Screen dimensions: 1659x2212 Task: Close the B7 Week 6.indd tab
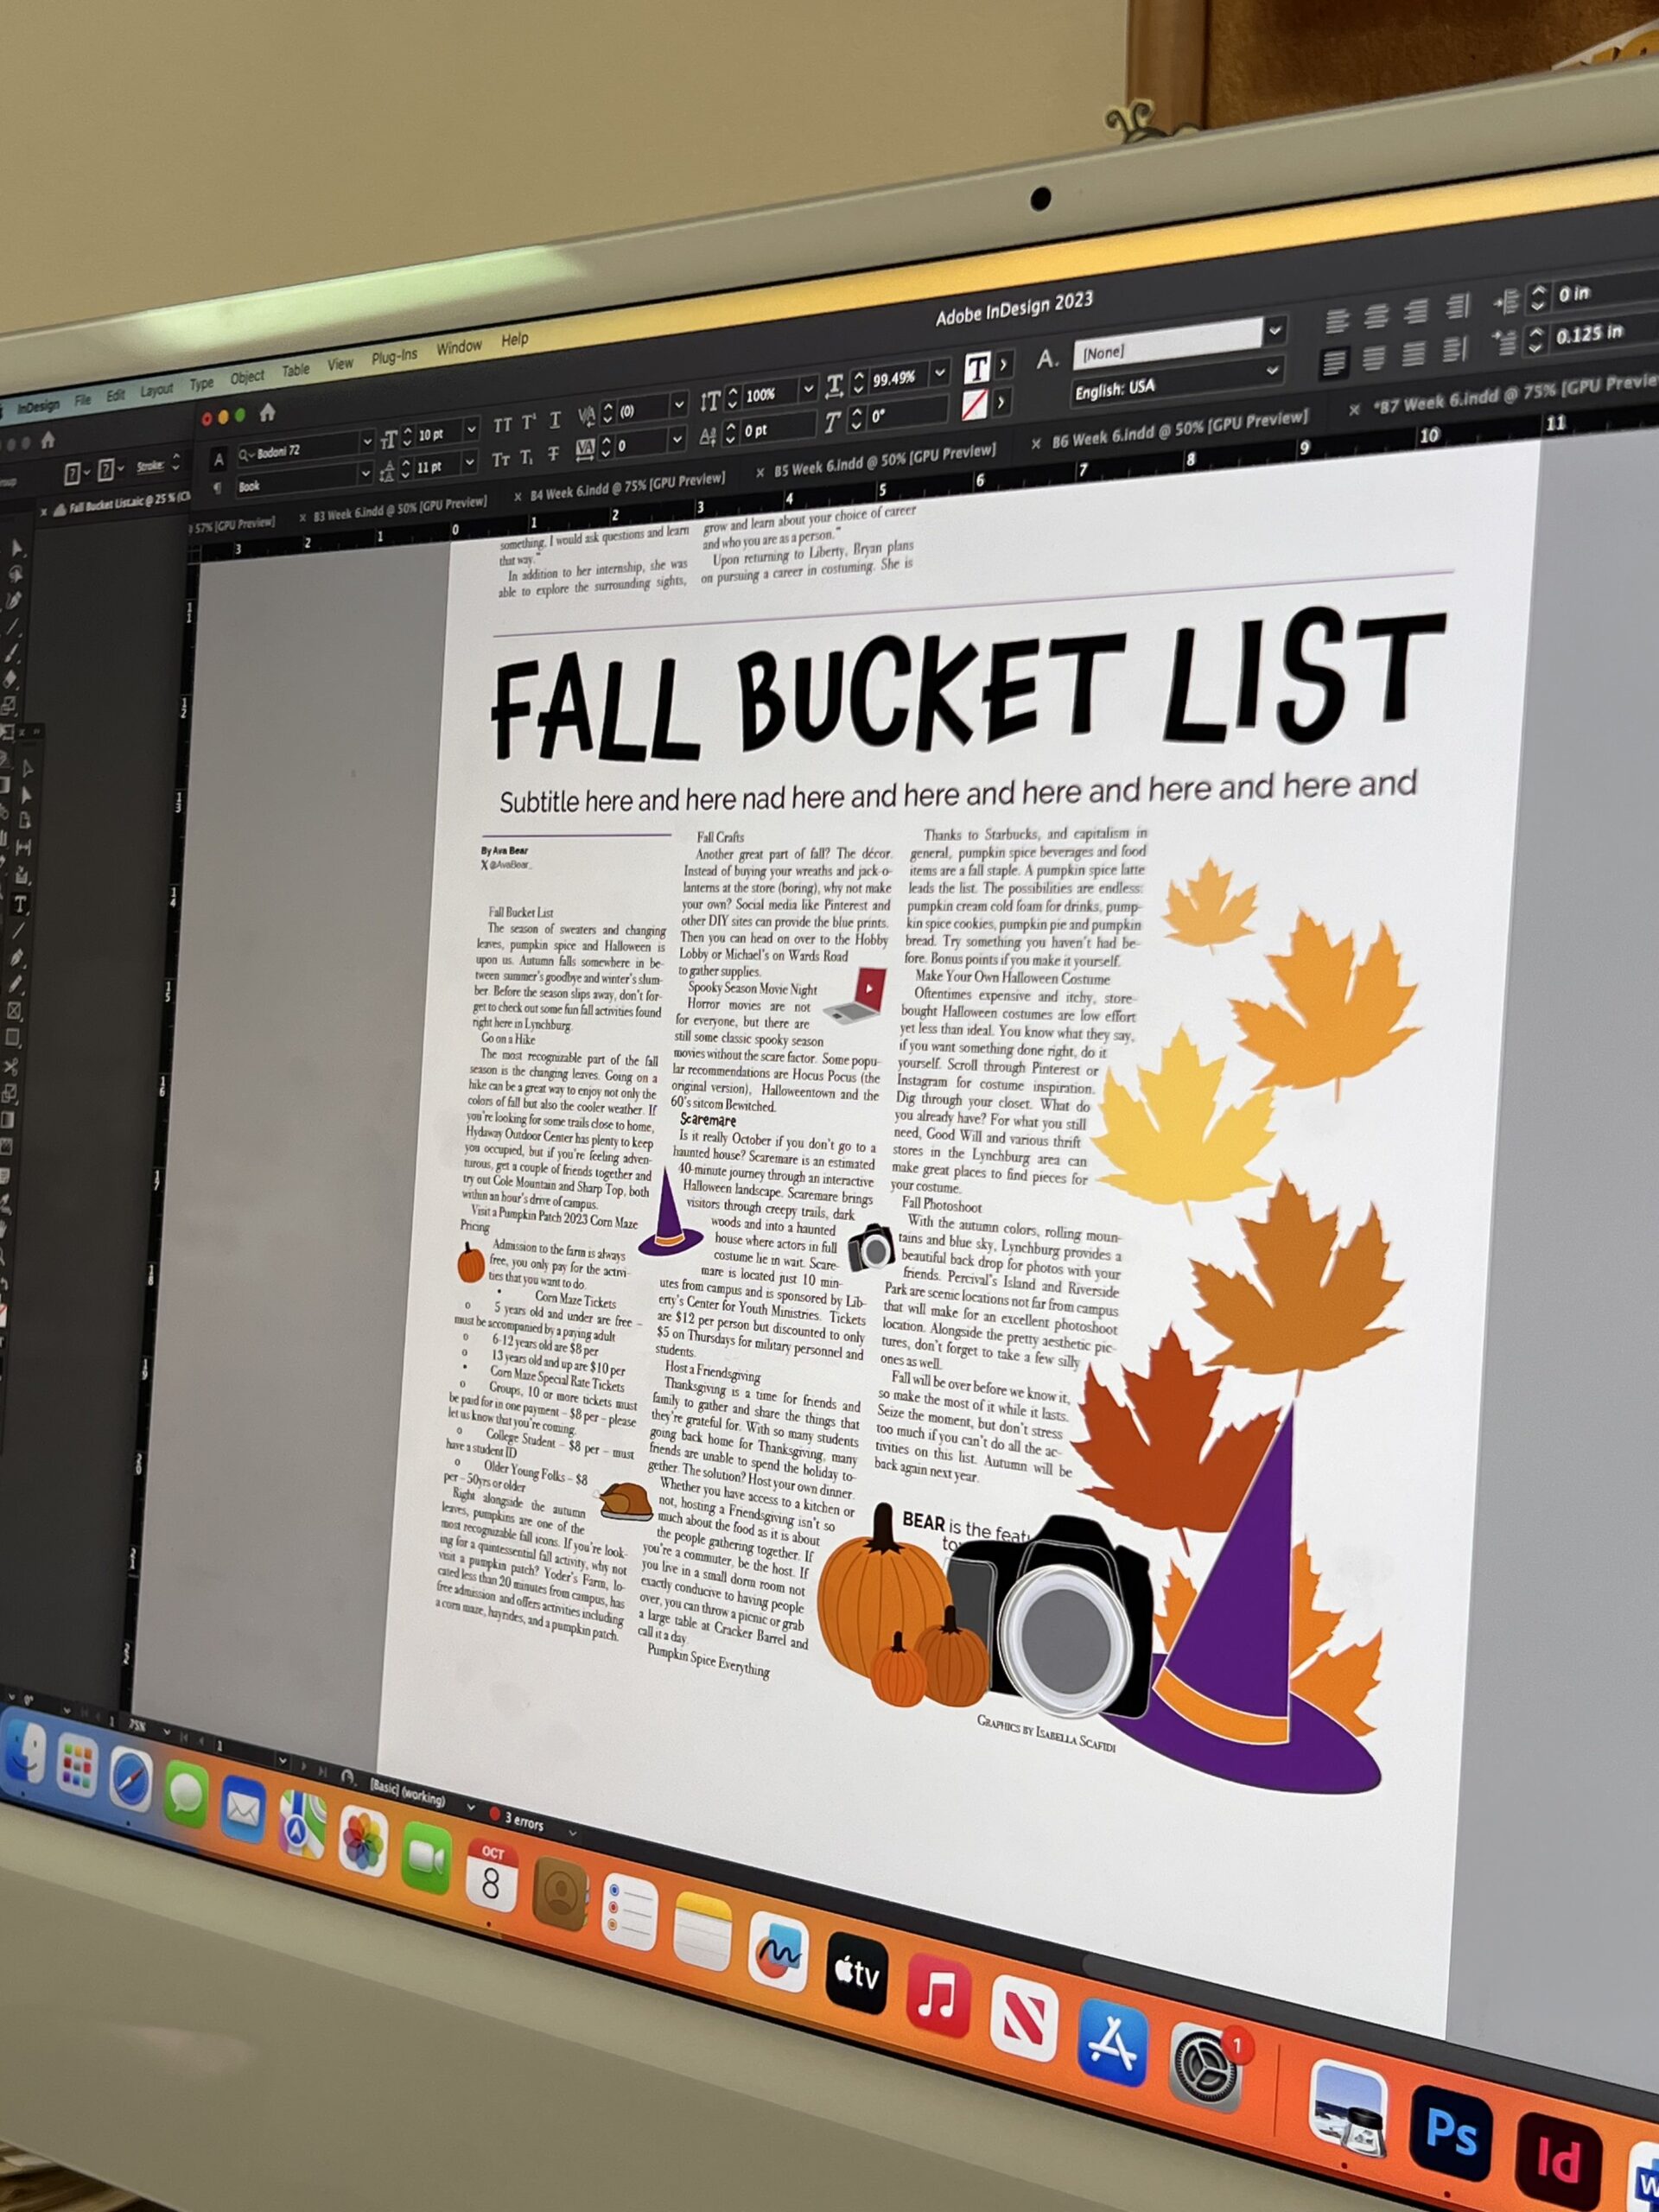coord(1353,409)
